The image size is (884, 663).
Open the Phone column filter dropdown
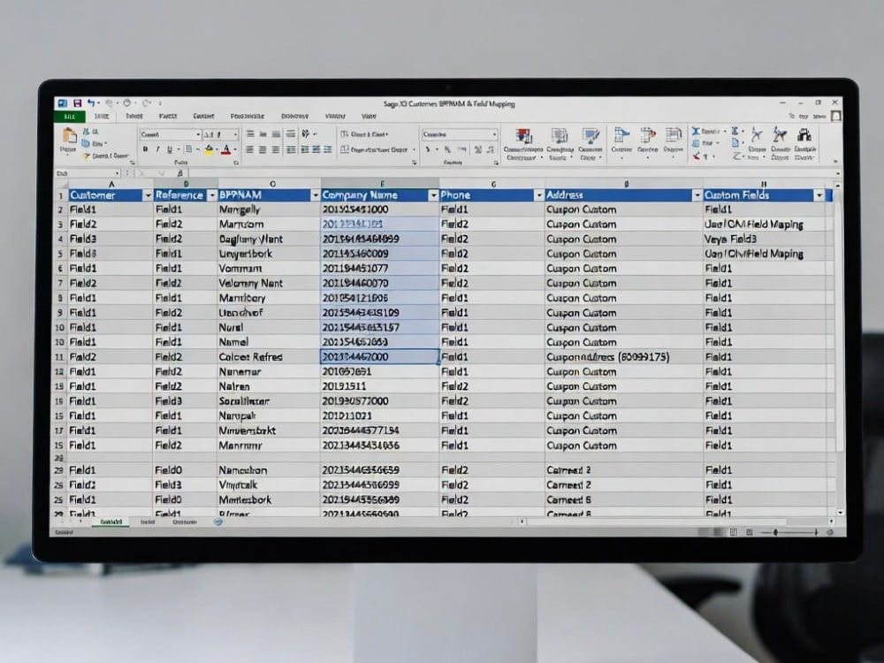coord(539,195)
